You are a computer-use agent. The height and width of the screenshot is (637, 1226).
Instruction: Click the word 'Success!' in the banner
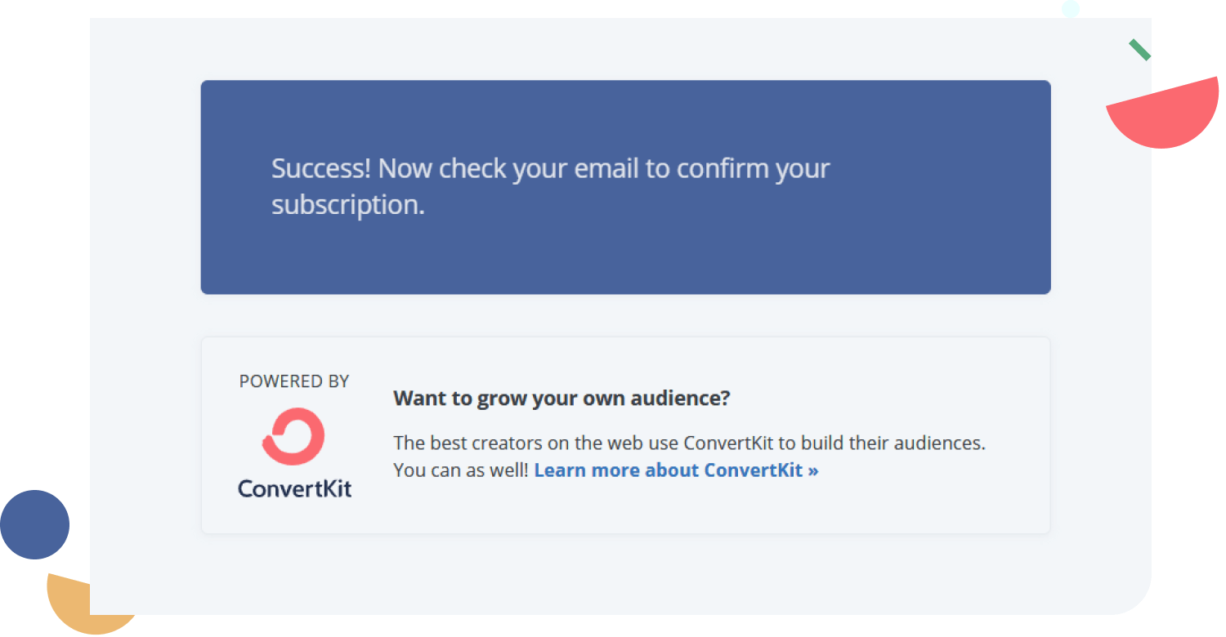pos(320,169)
